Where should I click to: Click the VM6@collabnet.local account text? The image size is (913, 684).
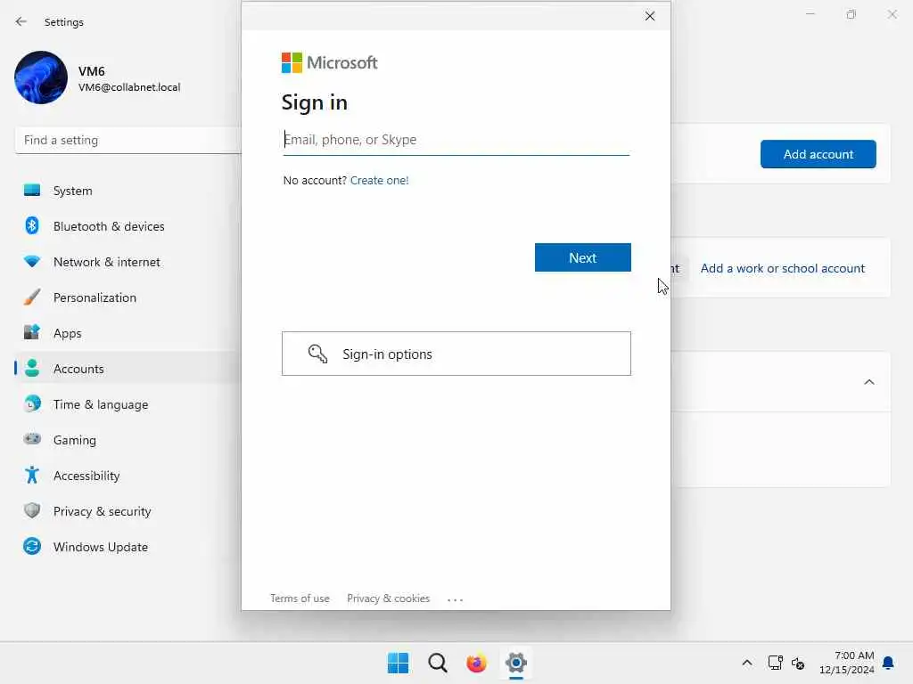(129, 87)
